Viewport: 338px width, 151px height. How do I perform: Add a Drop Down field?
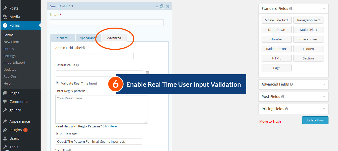277,30
